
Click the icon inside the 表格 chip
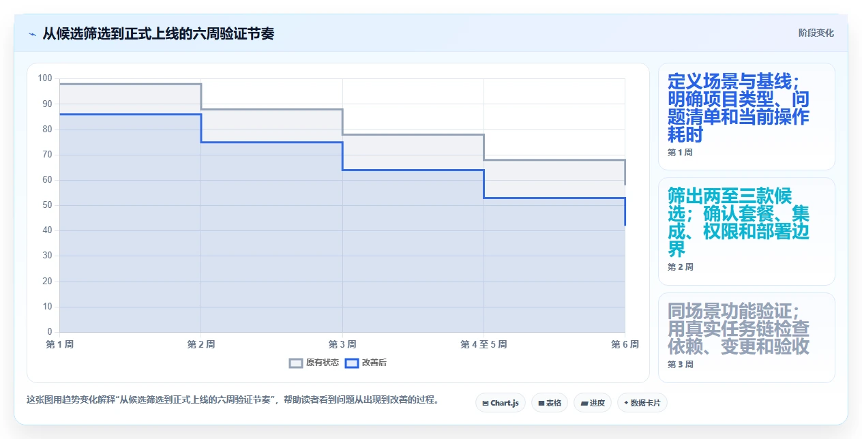(x=541, y=404)
